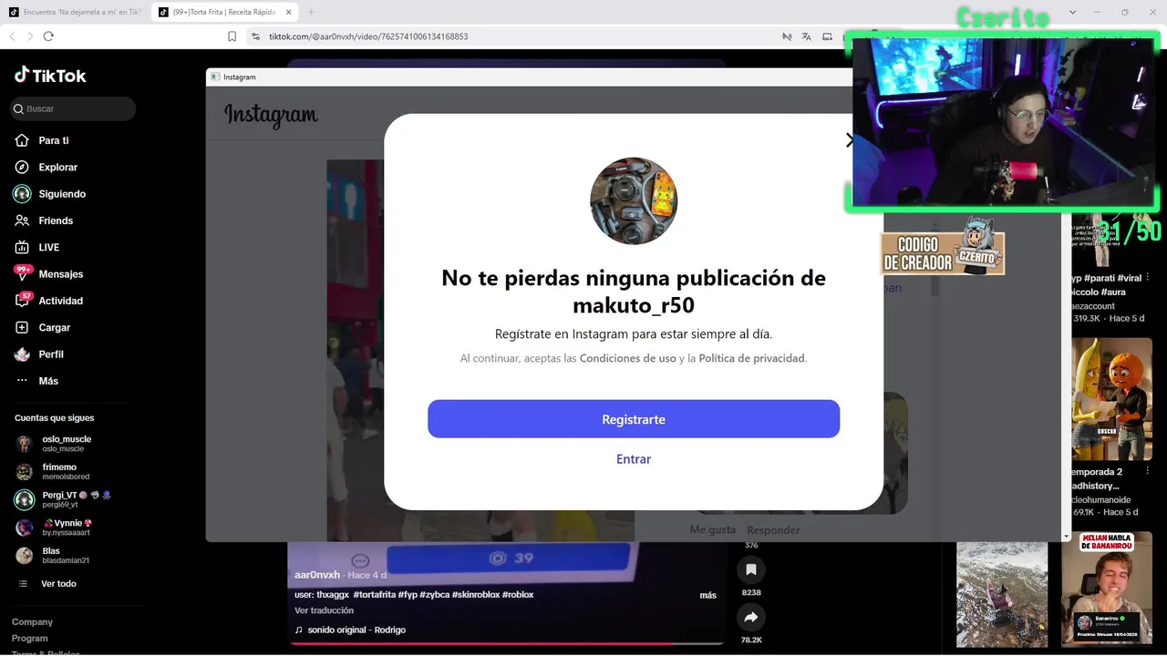Image resolution: width=1167 pixels, height=656 pixels.
Task: Click the translate page icon
Action: pyautogui.click(x=806, y=36)
